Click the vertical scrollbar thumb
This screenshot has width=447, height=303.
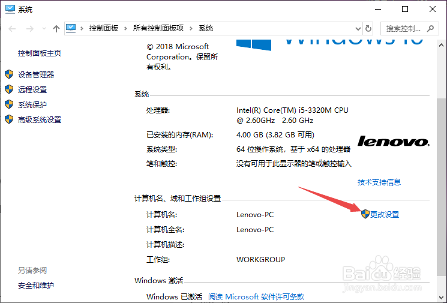[441, 187]
